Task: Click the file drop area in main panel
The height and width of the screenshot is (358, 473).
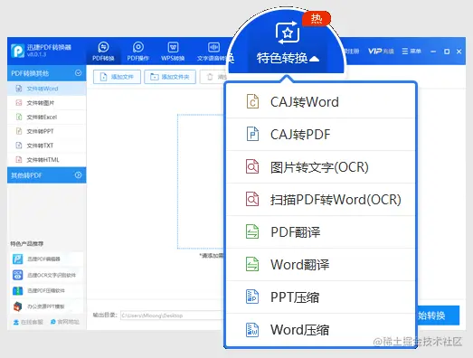Action: tap(201, 182)
